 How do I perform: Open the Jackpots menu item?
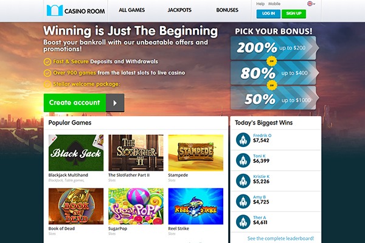pyautogui.click(x=179, y=10)
